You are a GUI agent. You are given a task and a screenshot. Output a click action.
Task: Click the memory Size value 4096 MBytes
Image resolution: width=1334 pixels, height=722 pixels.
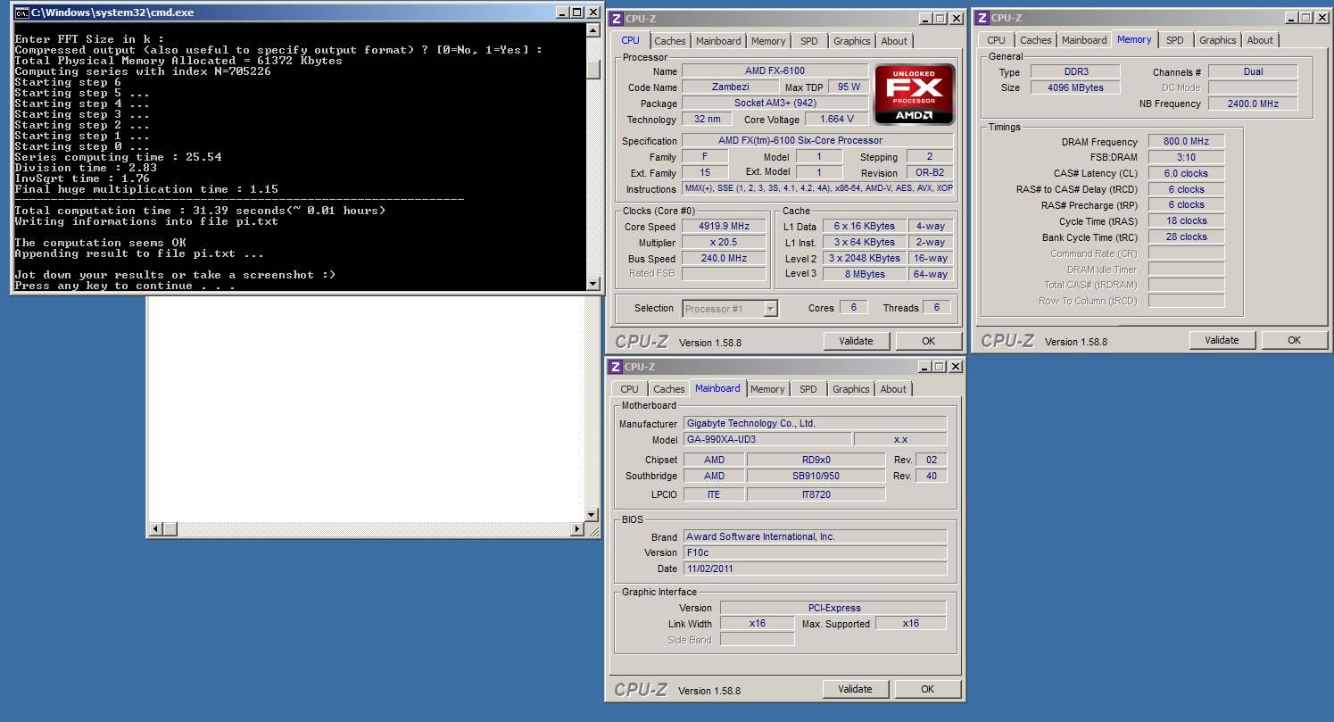point(1075,87)
